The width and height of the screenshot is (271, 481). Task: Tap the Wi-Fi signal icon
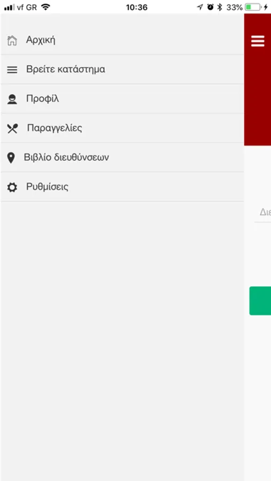(45, 7)
